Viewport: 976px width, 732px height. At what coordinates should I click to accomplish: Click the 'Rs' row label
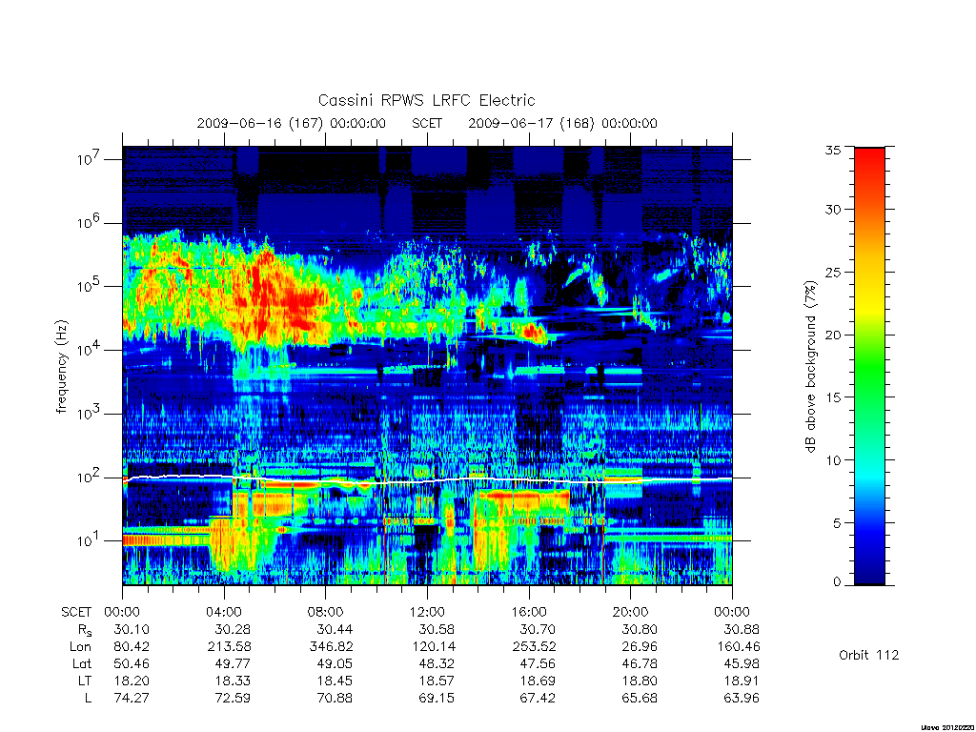[x=84, y=630]
